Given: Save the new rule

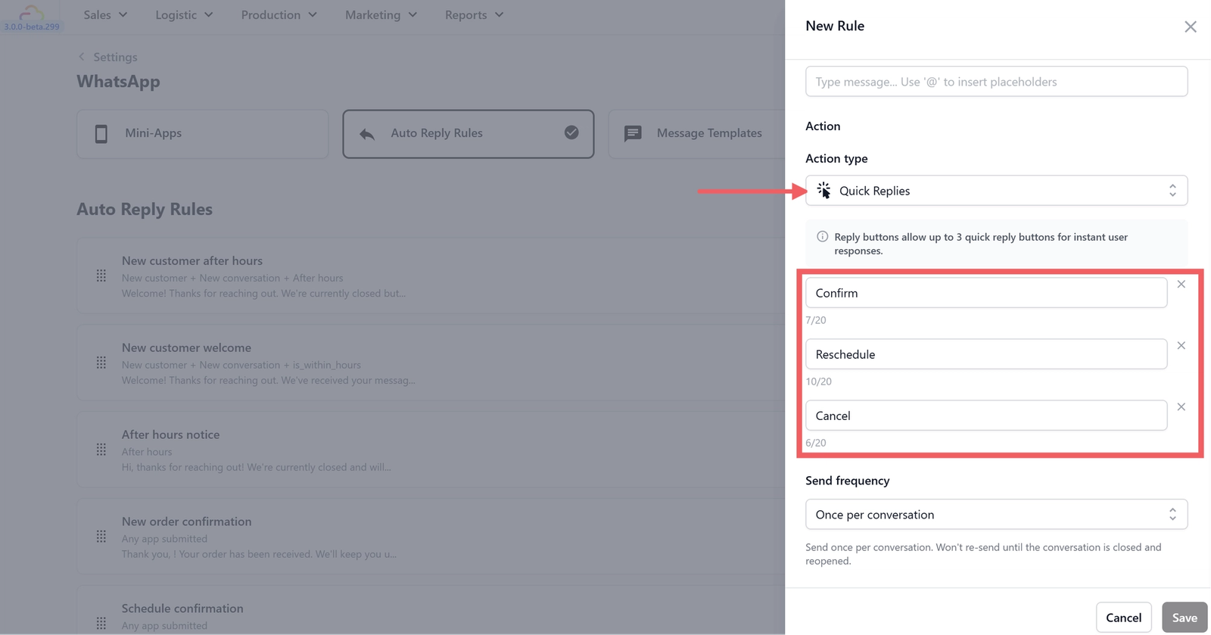Looking at the screenshot, I should click(1185, 618).
